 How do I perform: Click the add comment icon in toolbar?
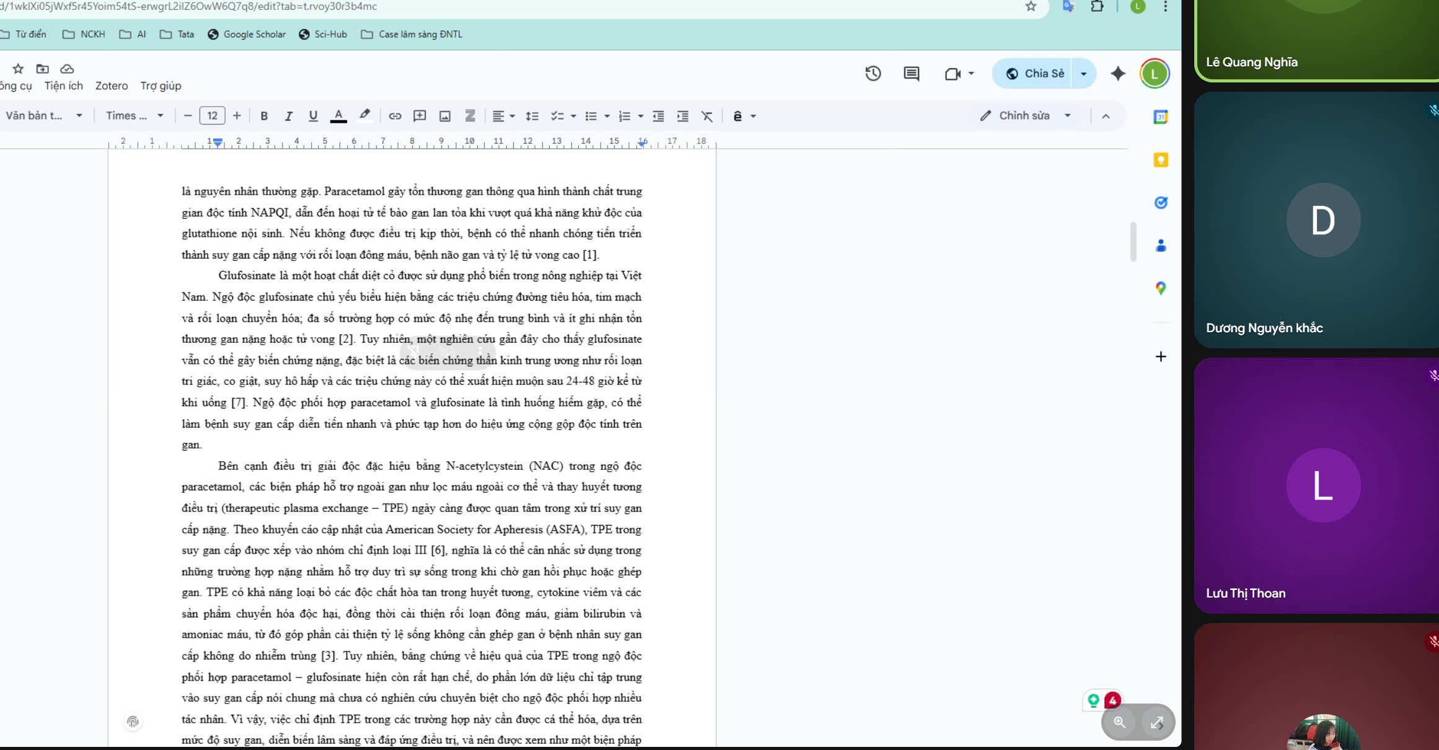coord(420,116)
